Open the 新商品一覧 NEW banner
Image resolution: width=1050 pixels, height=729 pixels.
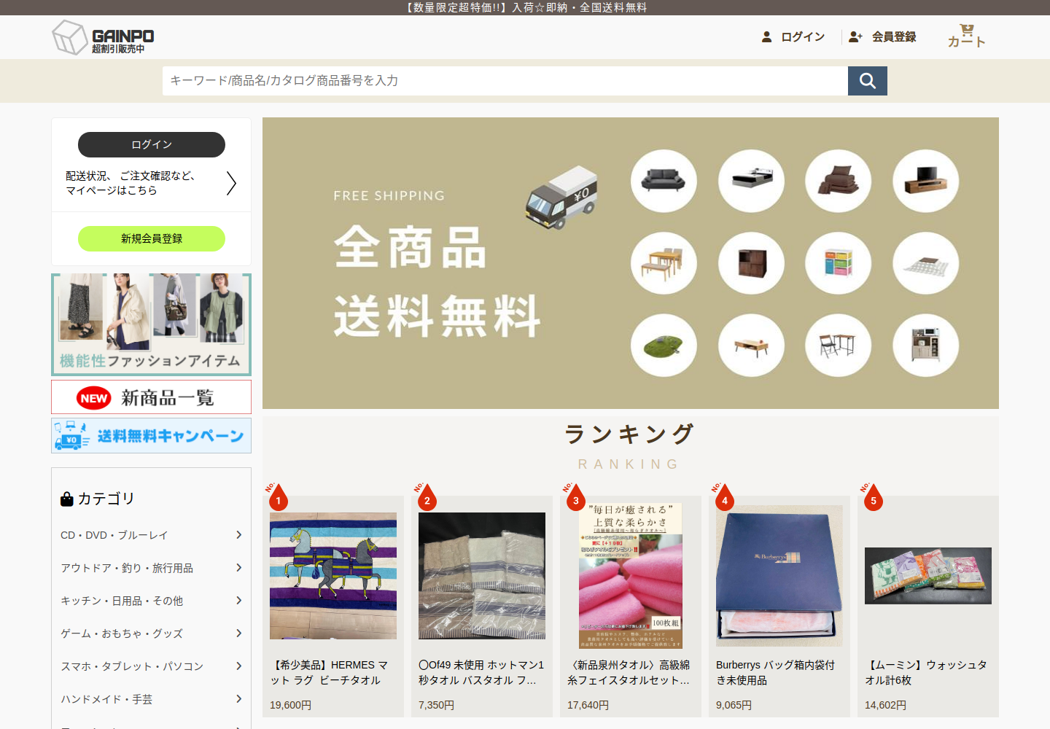[152, 397]
